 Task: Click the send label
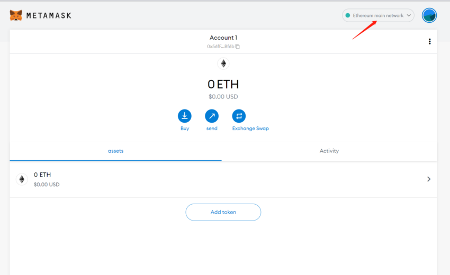212,129
